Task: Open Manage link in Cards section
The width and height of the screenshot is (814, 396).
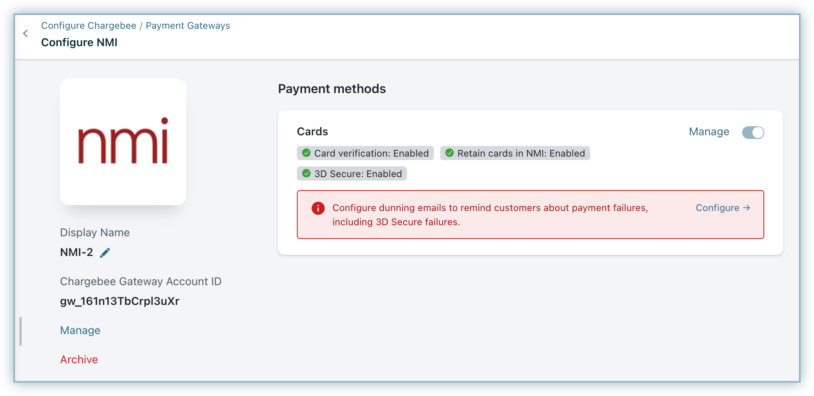Action: point(709,132)
